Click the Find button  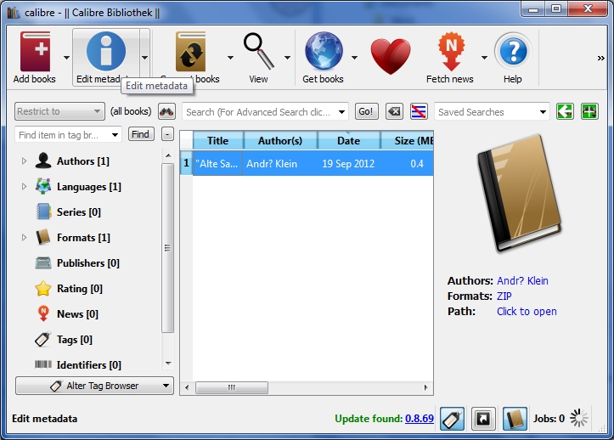pyautogui.click(x=140, y=134)
